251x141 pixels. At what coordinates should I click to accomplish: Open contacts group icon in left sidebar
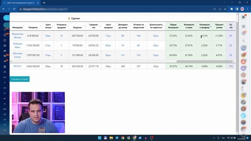click(5, 51)
